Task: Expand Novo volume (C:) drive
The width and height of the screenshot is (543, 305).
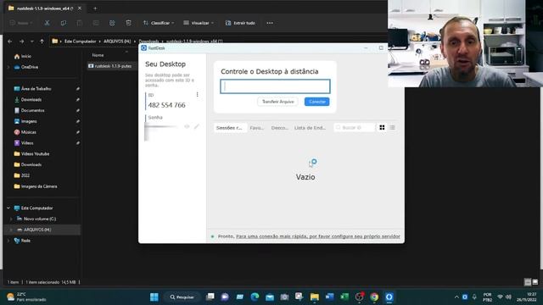Action: point(11,219)
